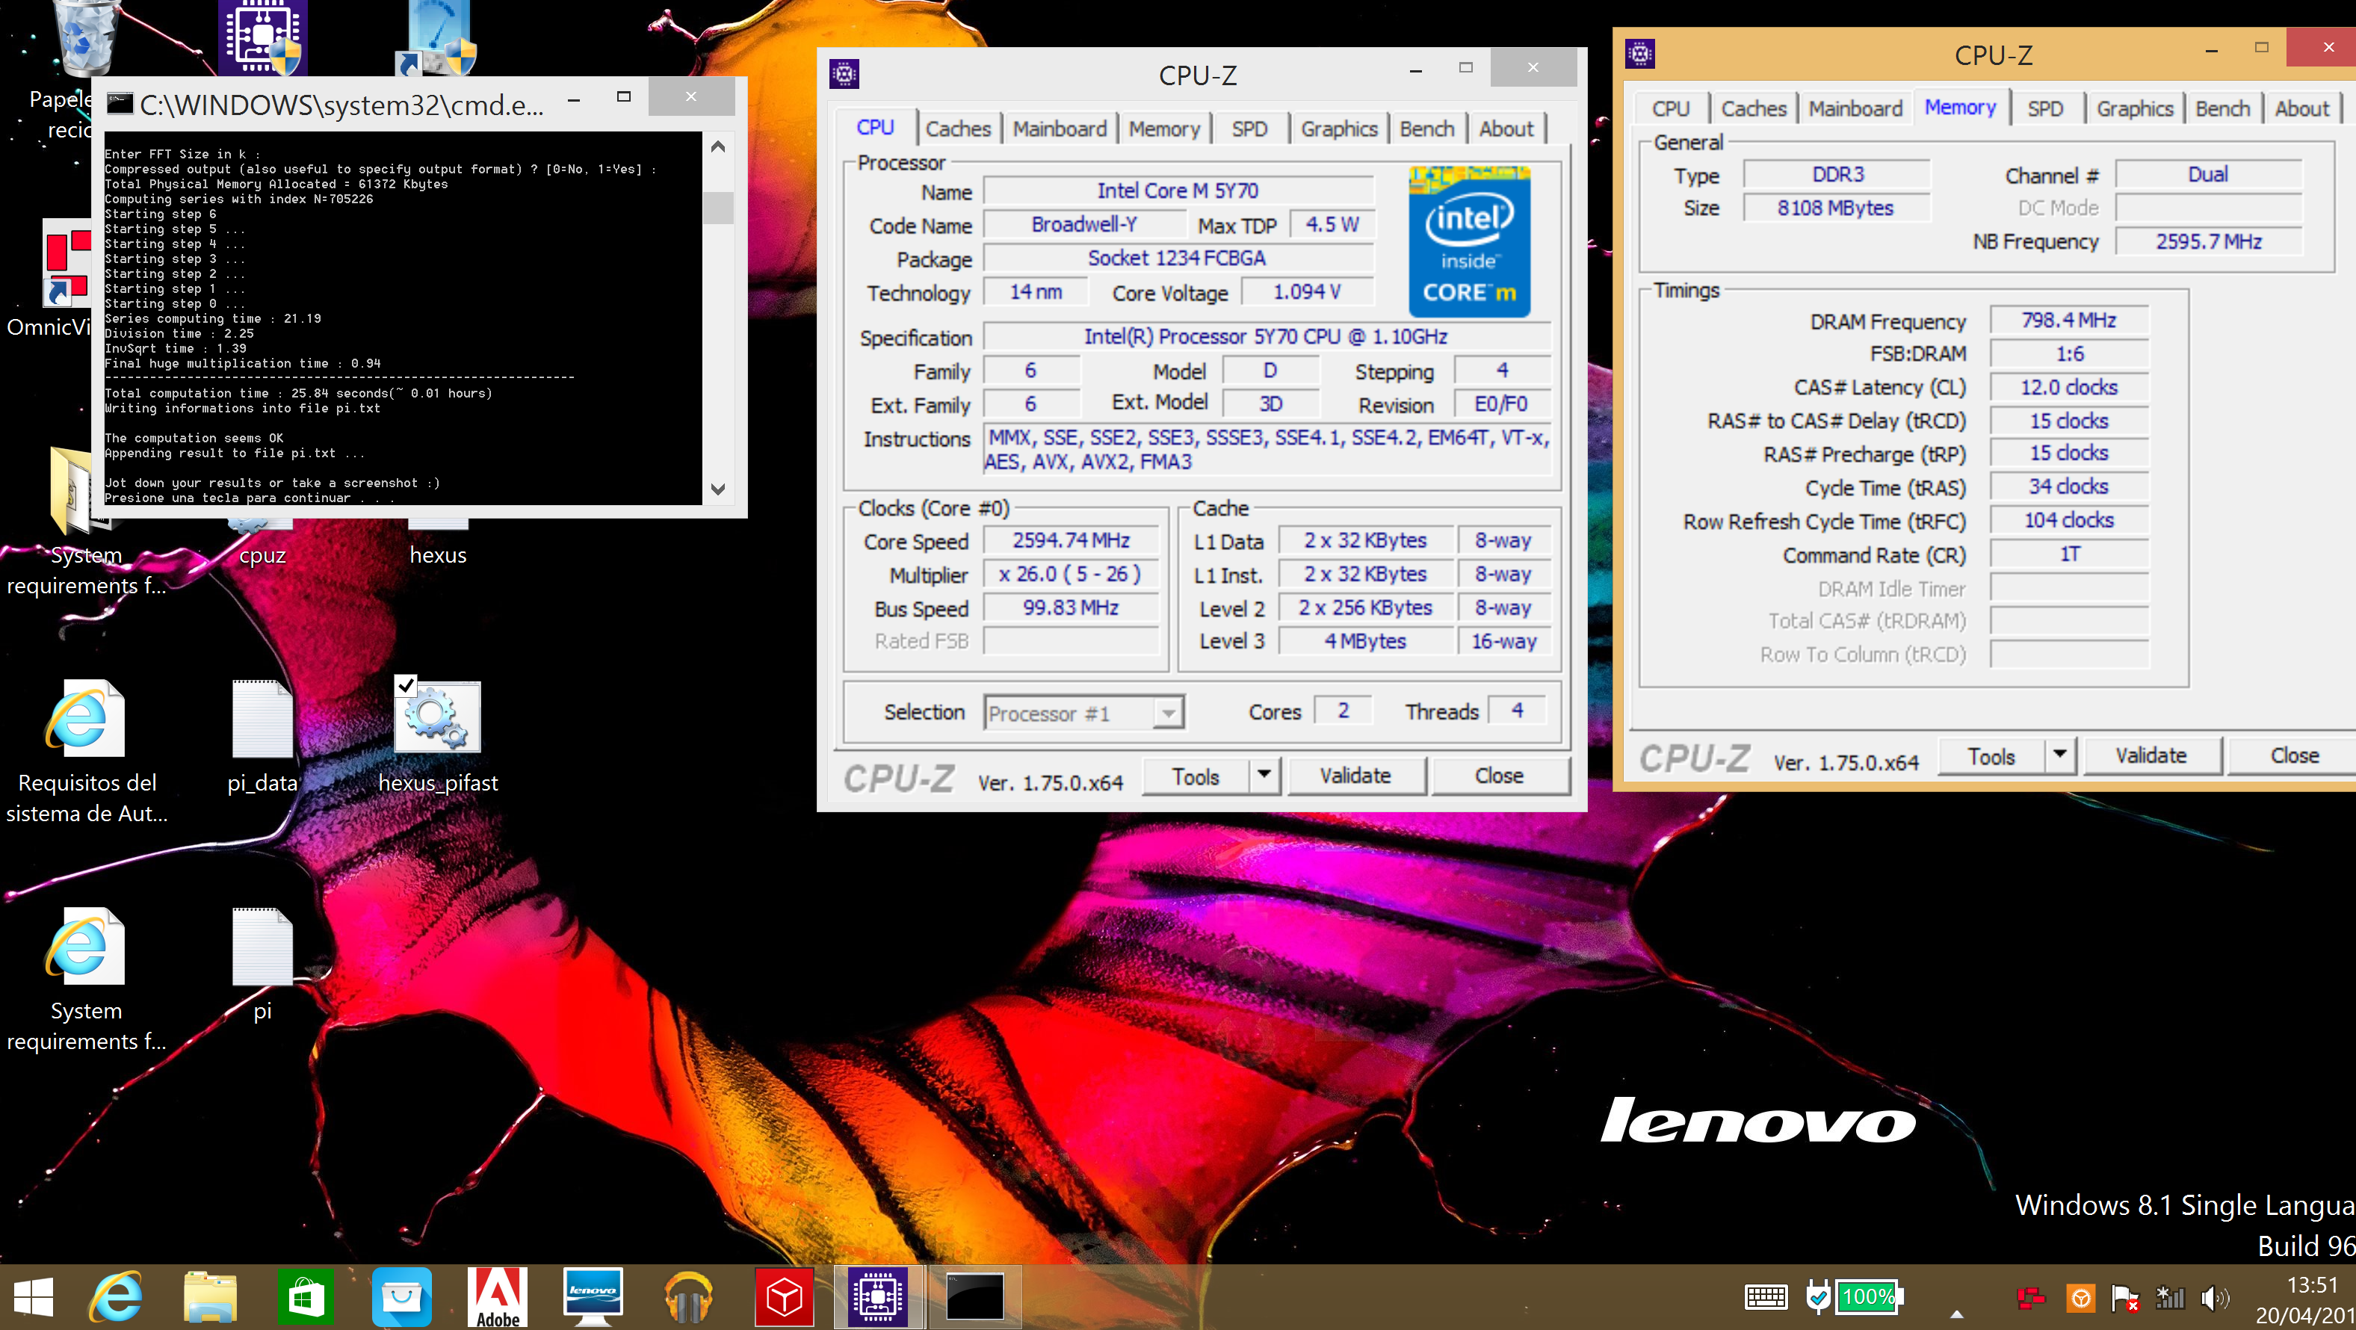This screenshot has height=1330, width=2356.
Task: Click Close button in Memory window
Action: 2293,755
